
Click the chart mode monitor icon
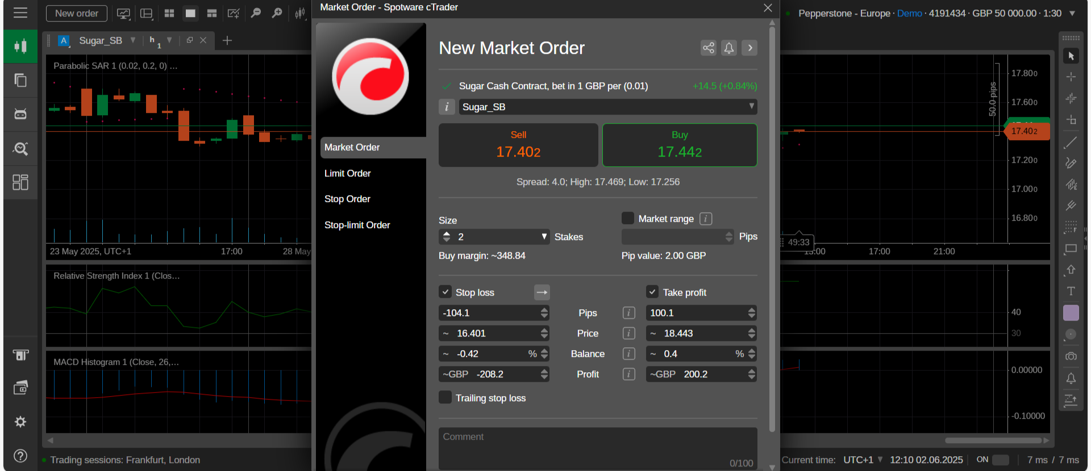point(123,13)
